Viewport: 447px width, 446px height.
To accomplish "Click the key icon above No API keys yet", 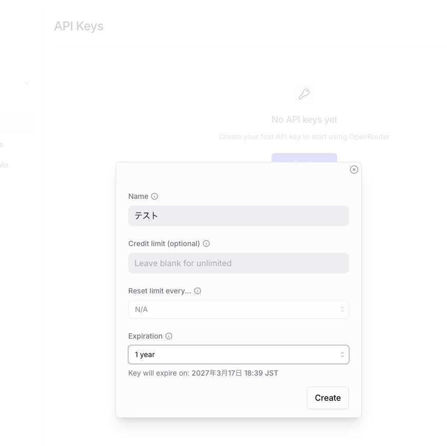I will [x=304, y=94].
